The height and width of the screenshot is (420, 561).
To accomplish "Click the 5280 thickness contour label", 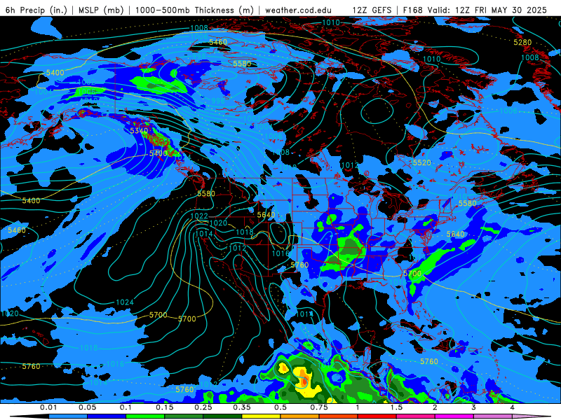I will coord(522,42).
